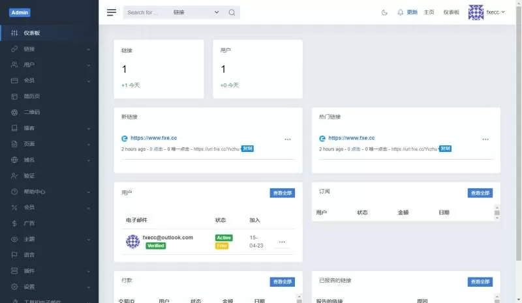The width and height of the screenshot is (522, 303).
Task: Expand the 域名 sidebar submenu chevron
Action: (x=89, y=161)
